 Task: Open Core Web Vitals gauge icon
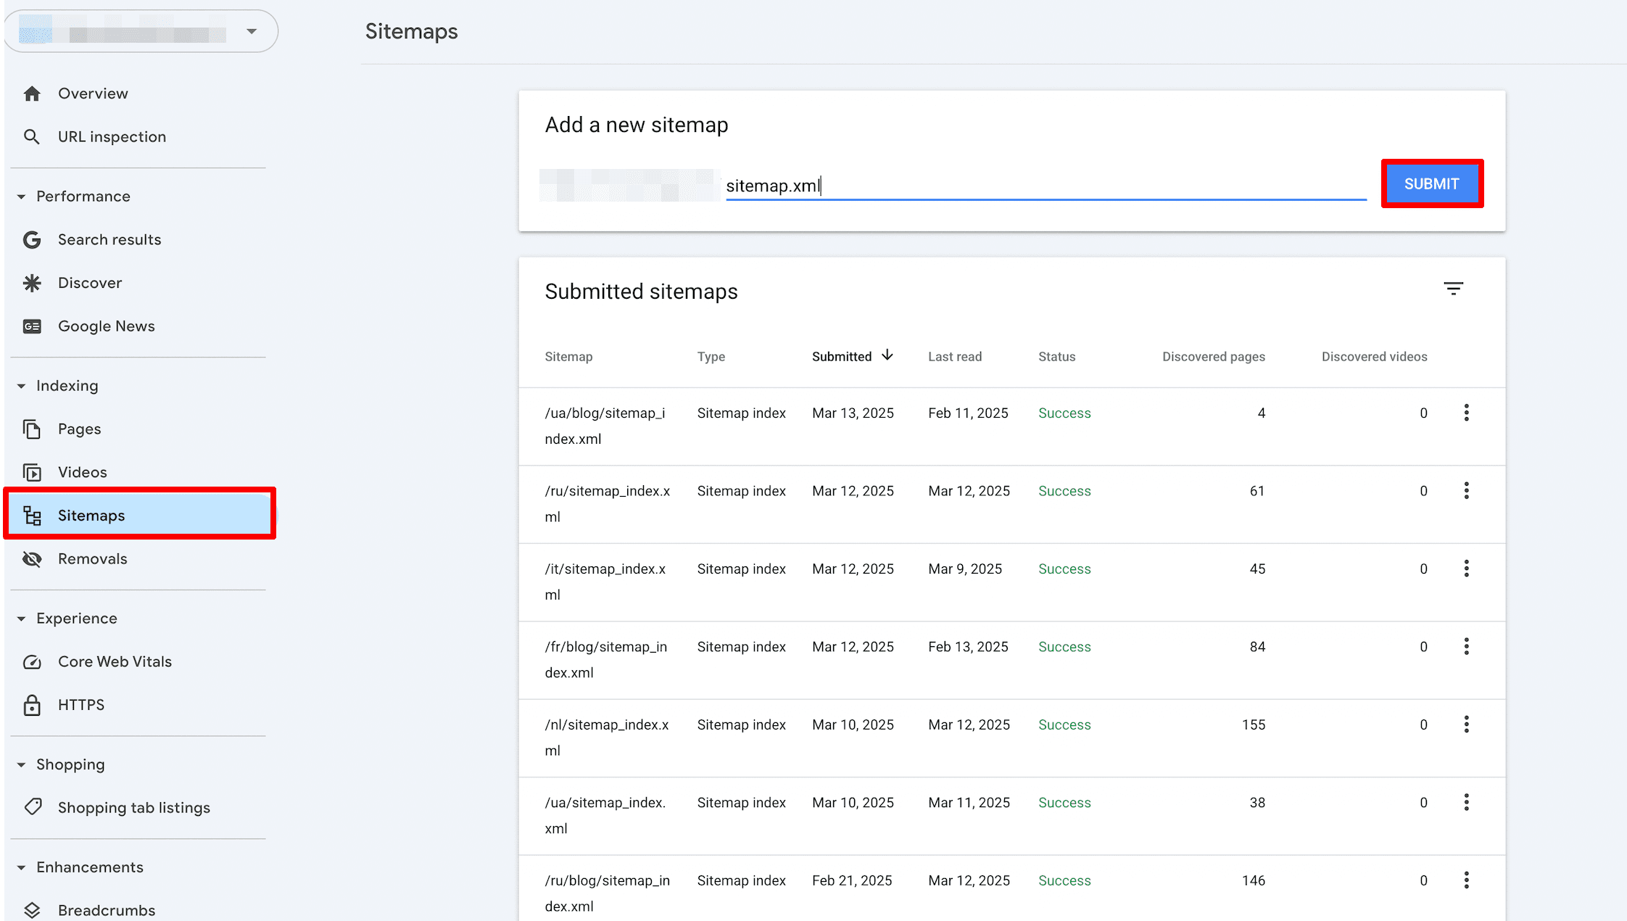(32, 661)
